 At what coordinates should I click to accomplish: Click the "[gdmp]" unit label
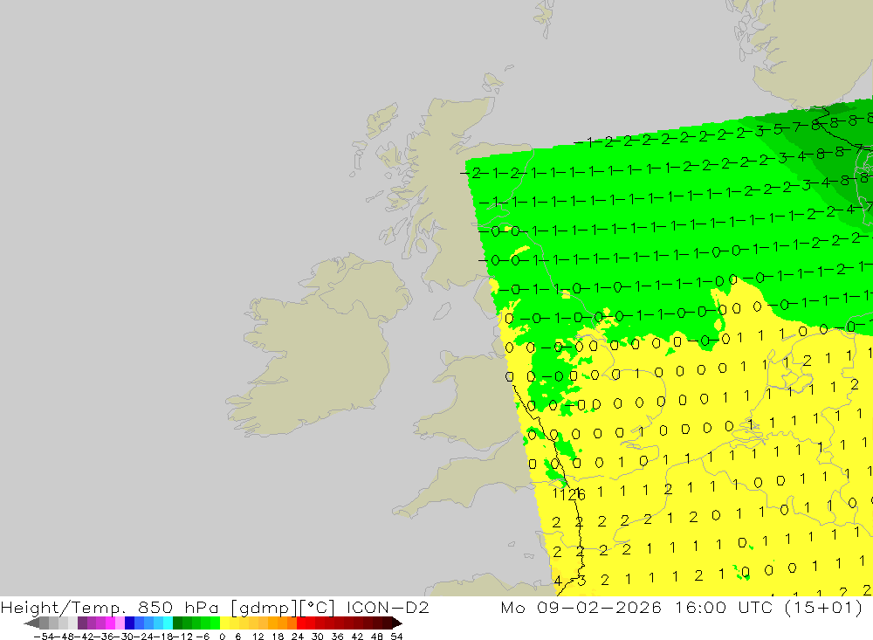click(x=264, y=607)
